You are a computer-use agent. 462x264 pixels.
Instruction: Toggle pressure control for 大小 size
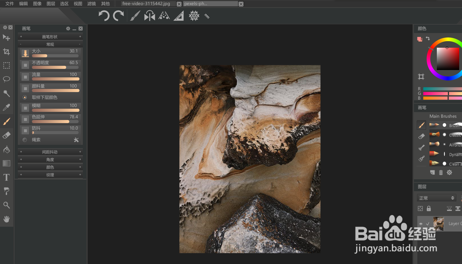point(25,53)
